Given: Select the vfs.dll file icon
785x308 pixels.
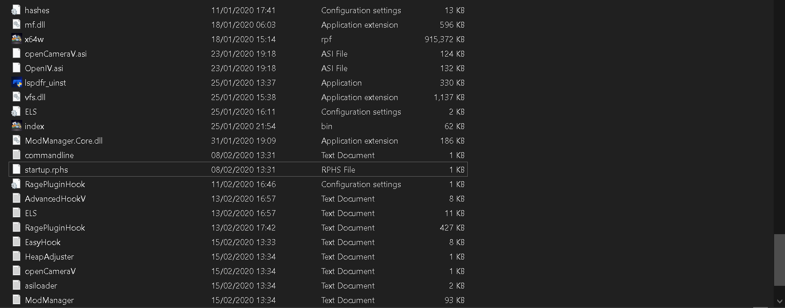Looking at the screenshot, I should [16, 97].
